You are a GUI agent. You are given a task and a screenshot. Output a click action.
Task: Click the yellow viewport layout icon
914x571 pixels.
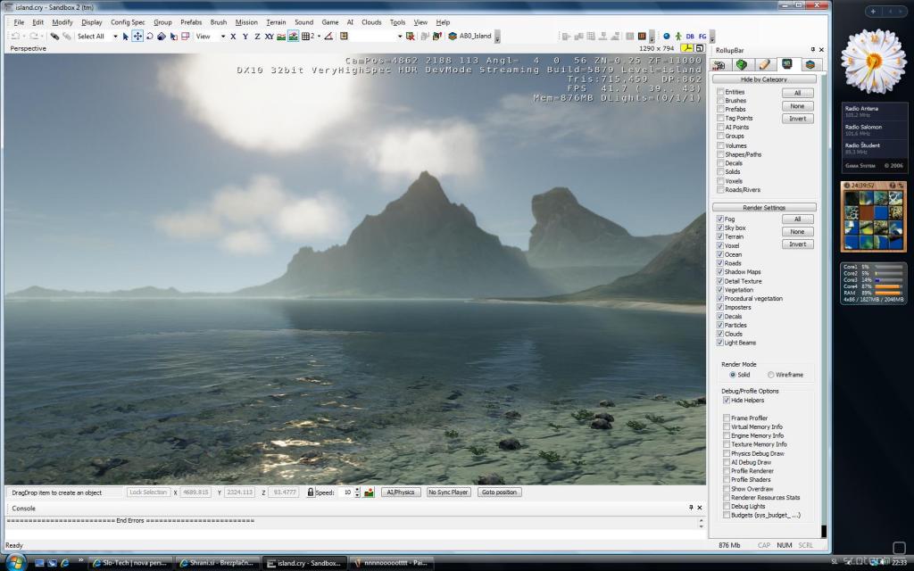coord(687,48)
